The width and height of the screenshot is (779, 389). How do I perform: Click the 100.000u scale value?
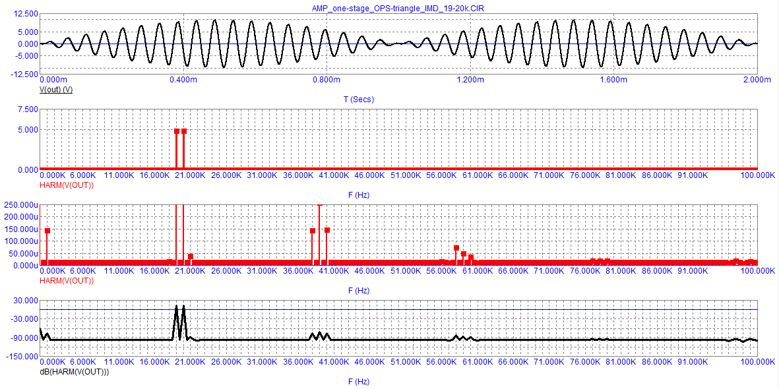(21, 241)
